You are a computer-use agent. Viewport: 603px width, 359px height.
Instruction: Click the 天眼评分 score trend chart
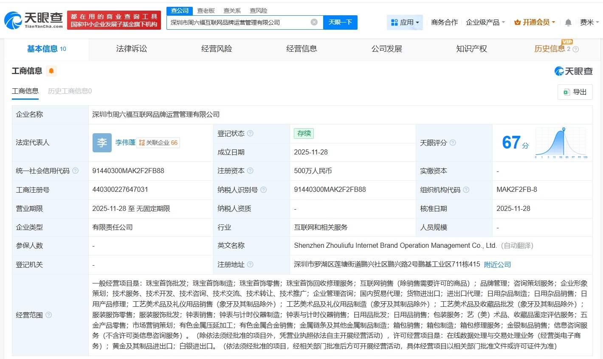pyautogui.click(x=560, y=142)
